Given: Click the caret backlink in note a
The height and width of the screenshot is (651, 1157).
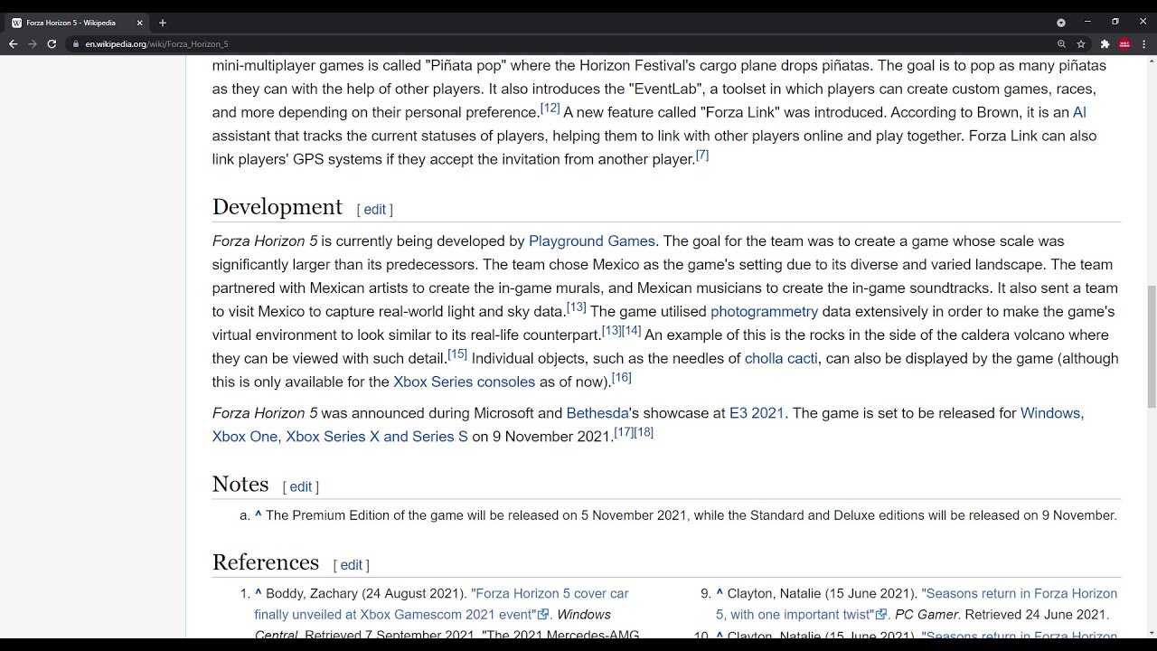Looking at the screenshot, I should tap(259, 514).
